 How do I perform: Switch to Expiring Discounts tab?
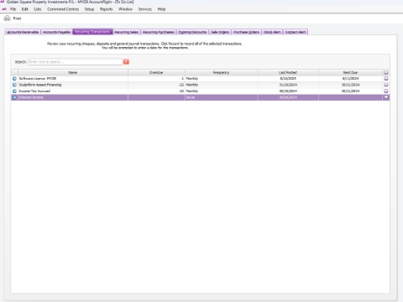tap(192, 32)
